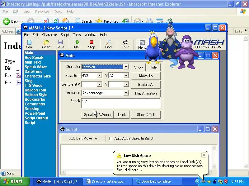Open the Character dropdown list
This screenshot has width=249, height=186.
126,67
